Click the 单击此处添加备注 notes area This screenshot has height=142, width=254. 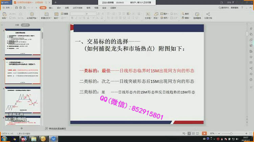pyautogui.click(x=57, y=129)
